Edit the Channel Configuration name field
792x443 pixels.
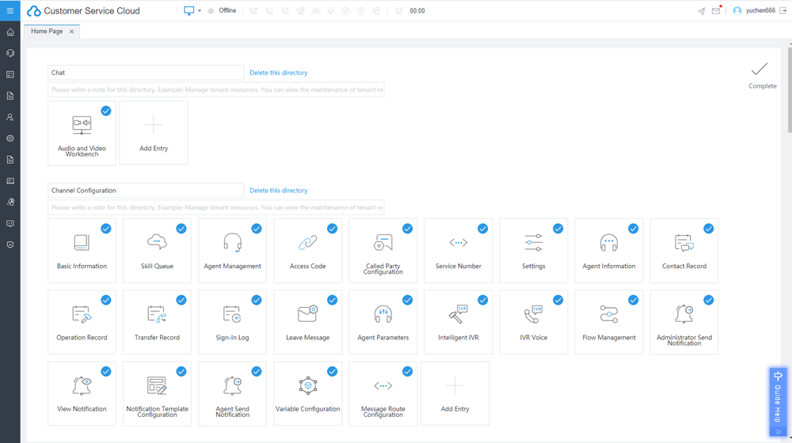click(146, 190)
